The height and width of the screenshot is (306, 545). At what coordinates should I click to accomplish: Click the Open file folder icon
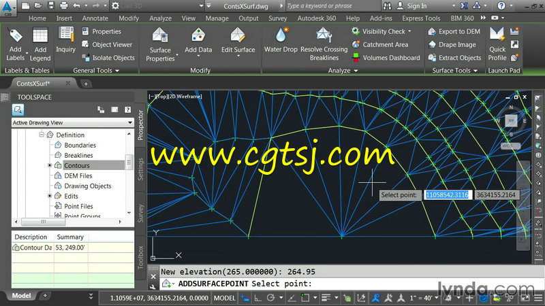(x=38, y=5)
